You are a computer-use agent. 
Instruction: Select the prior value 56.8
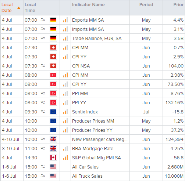click(179, 158)
